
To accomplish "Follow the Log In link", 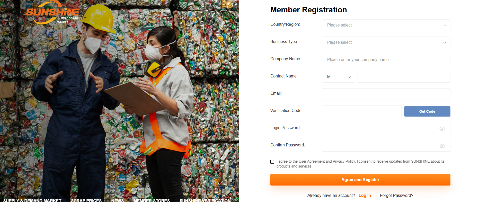I will [365, 196].
